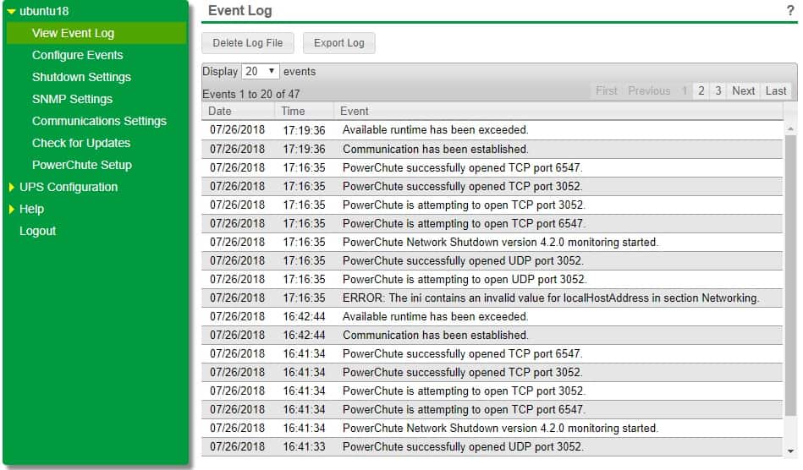Select the ERROR ini invalid value event

pos(492,298)
